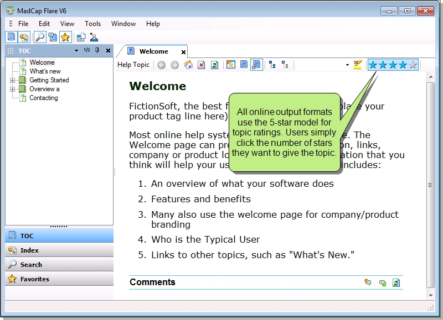Click the Home icon in Help Topic toolbar

click(188, 65)
